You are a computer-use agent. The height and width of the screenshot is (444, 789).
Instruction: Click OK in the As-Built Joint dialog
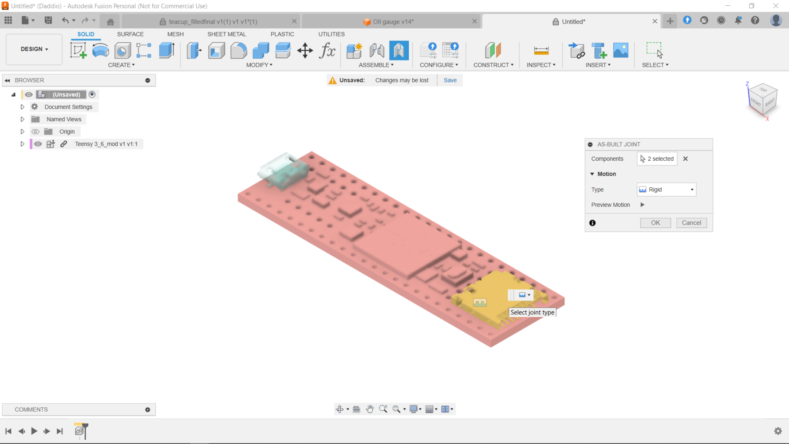[655, 223]
